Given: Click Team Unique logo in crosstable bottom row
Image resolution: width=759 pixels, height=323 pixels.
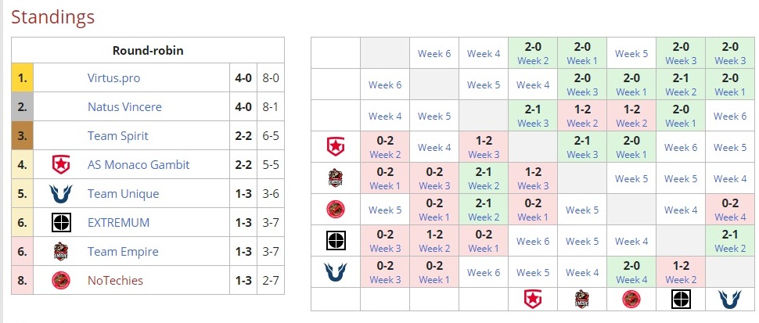Looking at the screenshot, I should (730, 299).
